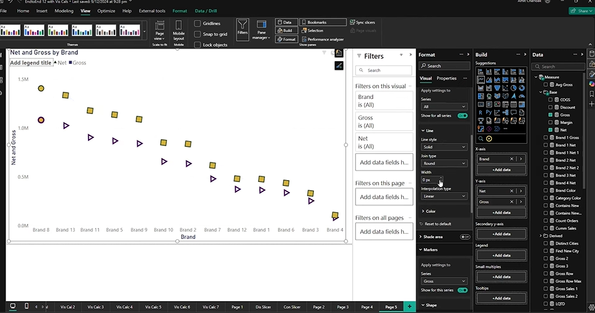Select the gauge visual icon
This screenshot has height=313, width=595.
click(522, 96)
